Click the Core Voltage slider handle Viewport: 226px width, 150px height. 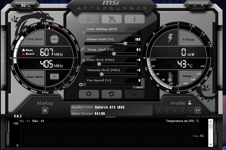(x=84, y=33)
